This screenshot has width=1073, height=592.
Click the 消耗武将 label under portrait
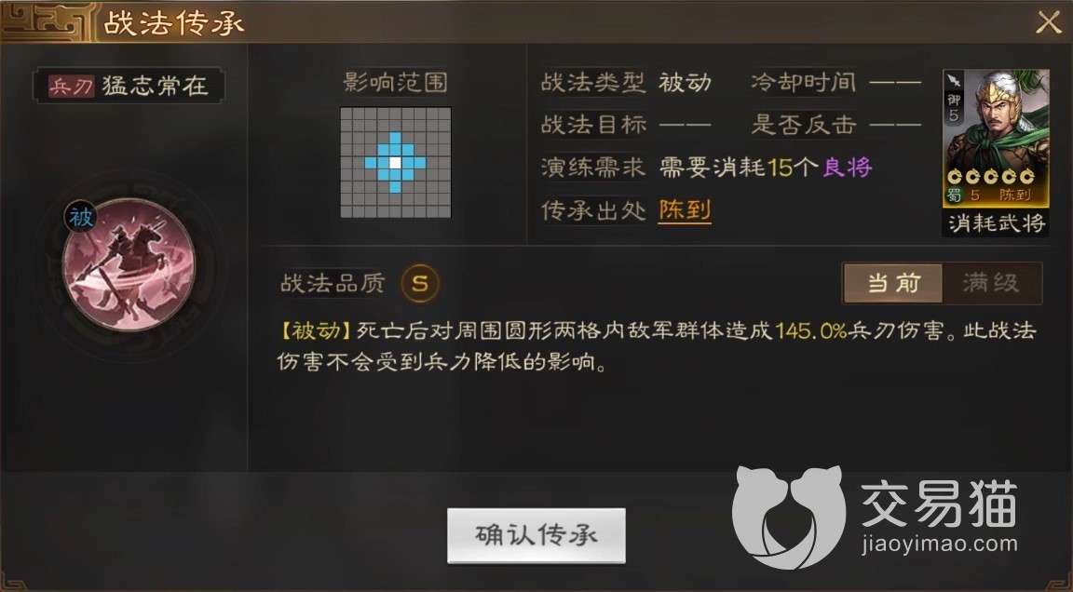[997, 222]
